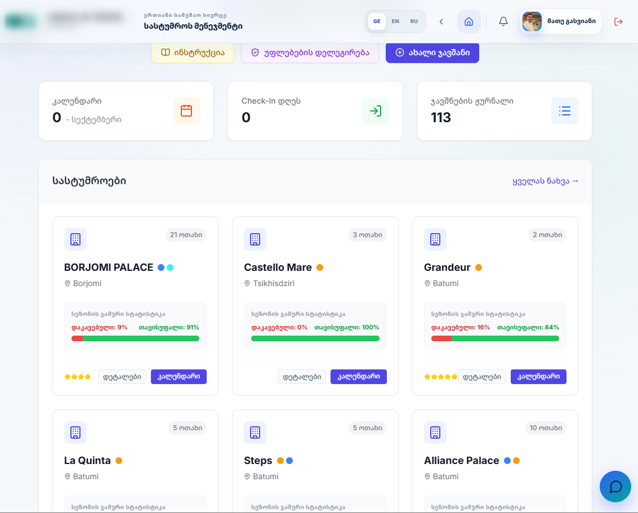Viewport: 638px width, 513px height.
Task: Click the building icon on Grandeur card
Action: pos(435,239)
